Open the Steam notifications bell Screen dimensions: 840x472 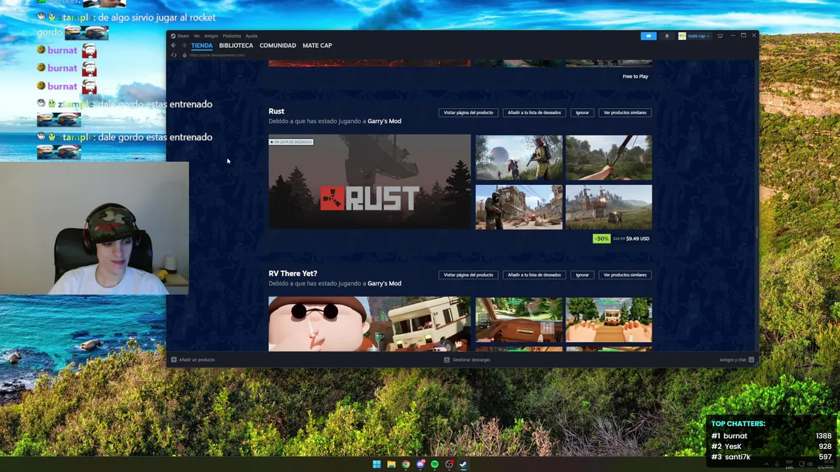[667, 36]
